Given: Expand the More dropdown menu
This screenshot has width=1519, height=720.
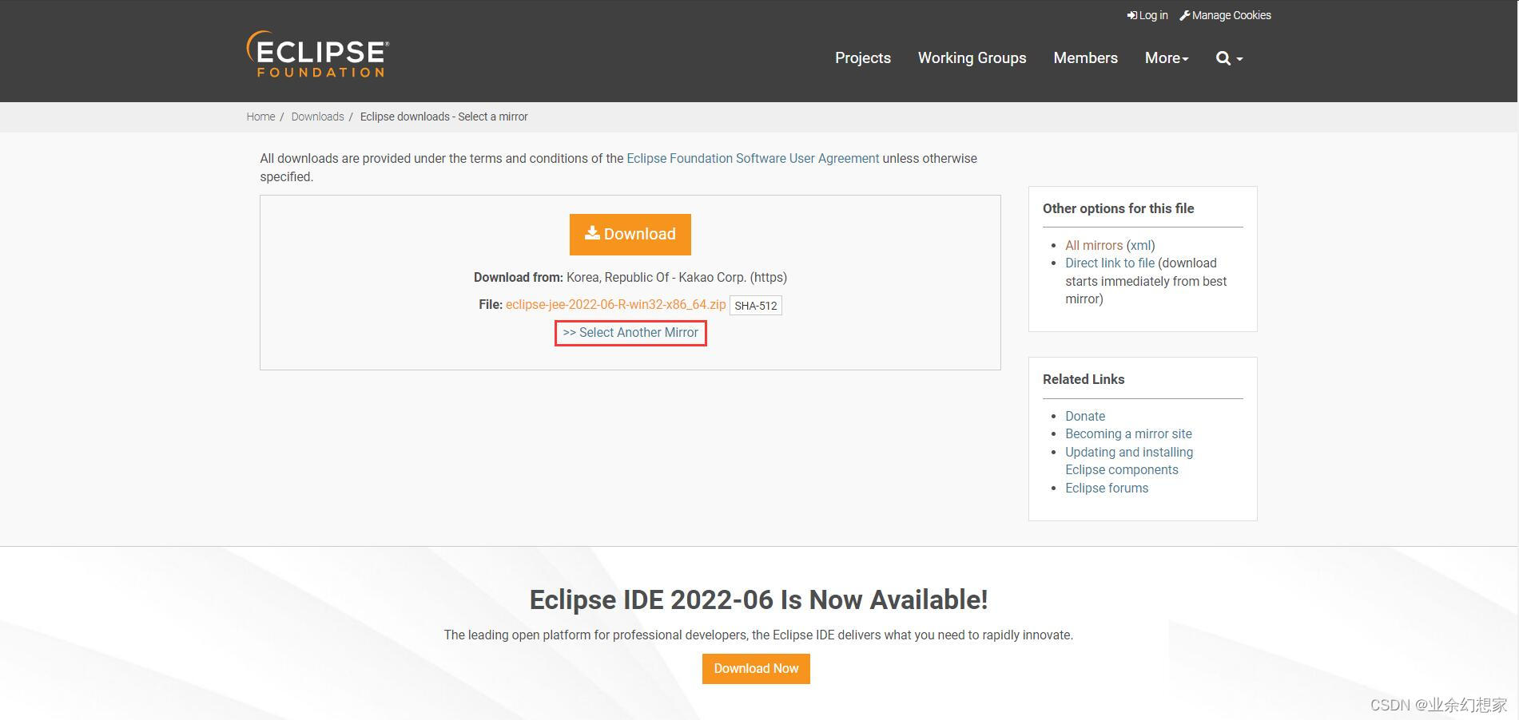Looking at the screenshot, I should (1167, 57).
